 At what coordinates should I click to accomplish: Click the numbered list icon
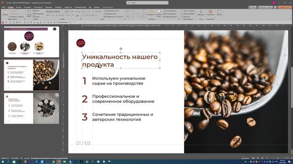pyautogui.click(x=88, y=11)
